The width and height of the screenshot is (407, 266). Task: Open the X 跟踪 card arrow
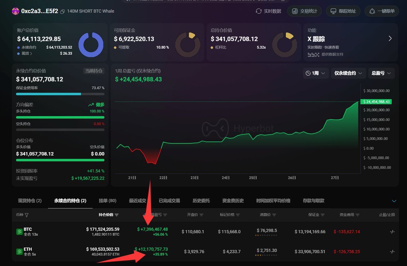390,38
